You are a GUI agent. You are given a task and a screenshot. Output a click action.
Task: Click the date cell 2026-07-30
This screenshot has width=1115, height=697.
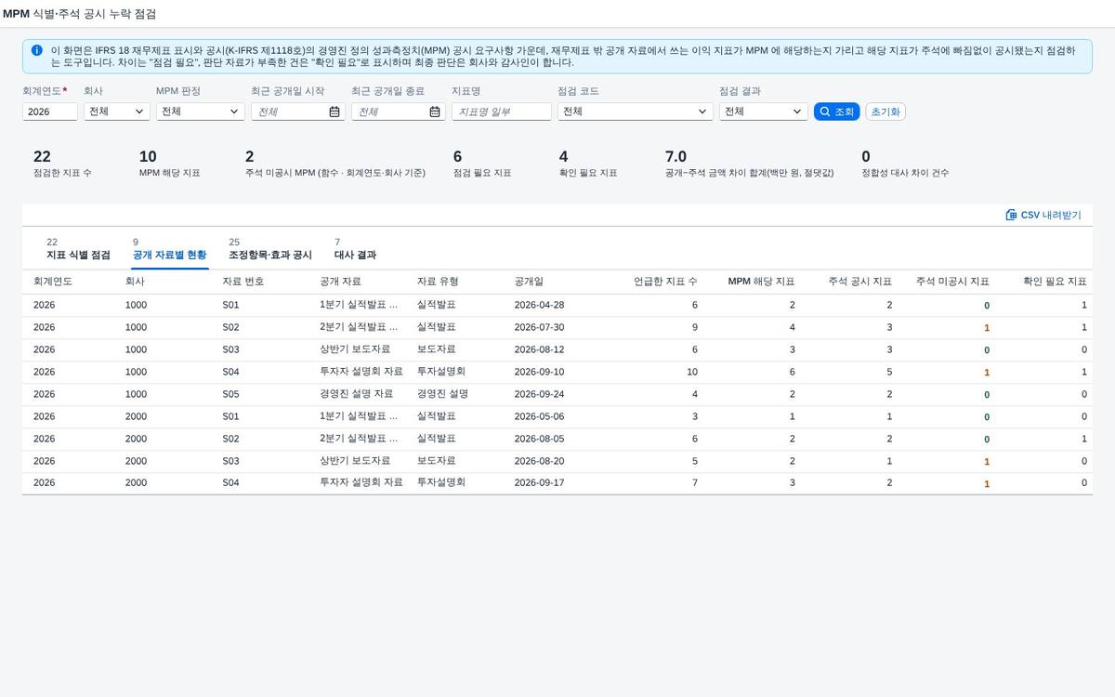point(539,327)
